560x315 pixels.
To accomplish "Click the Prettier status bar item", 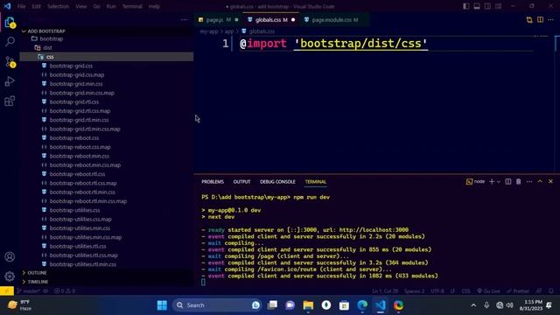I will tap(518, 291).
